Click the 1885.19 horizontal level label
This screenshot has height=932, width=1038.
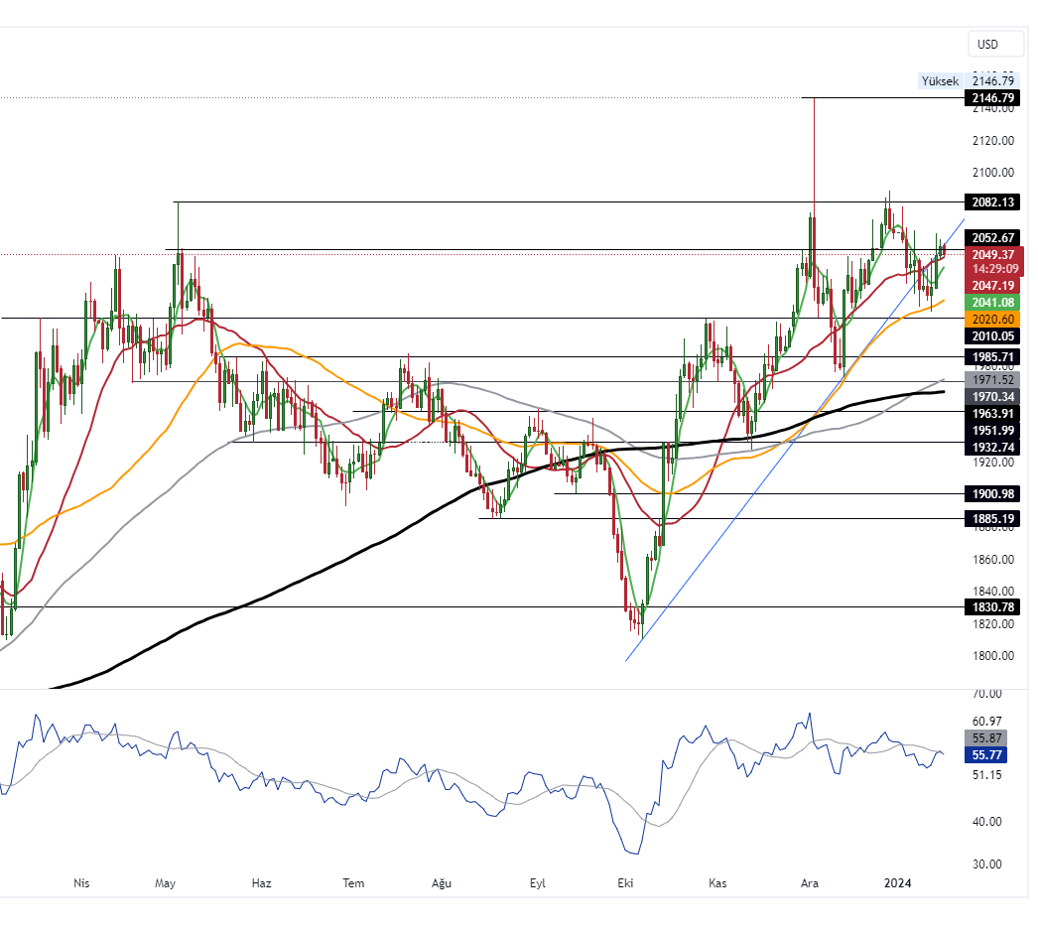pyautogui.click(x=993, y=519)
